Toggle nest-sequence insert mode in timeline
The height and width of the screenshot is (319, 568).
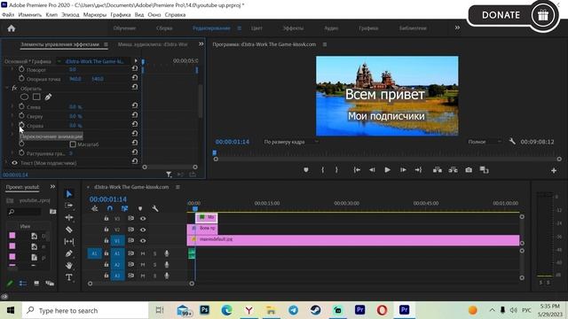click(x=95, y=208)
